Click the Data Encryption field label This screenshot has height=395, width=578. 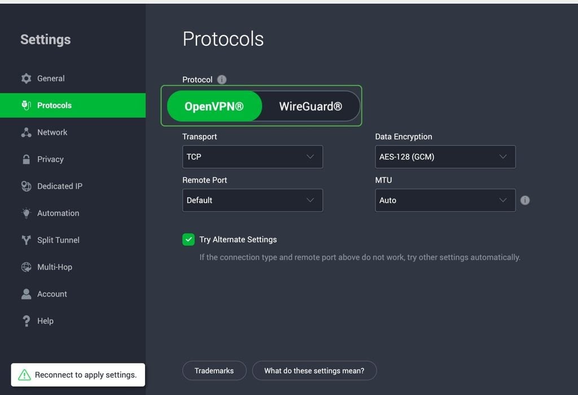(x=404, y=137)
